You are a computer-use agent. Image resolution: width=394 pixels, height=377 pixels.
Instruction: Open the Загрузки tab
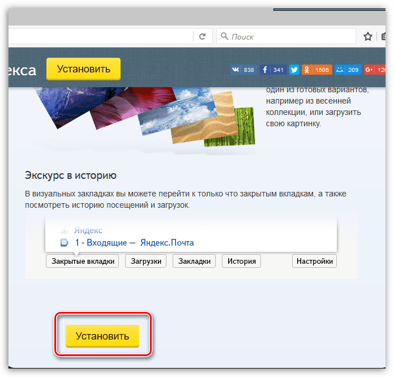click(x=145, y=261)
